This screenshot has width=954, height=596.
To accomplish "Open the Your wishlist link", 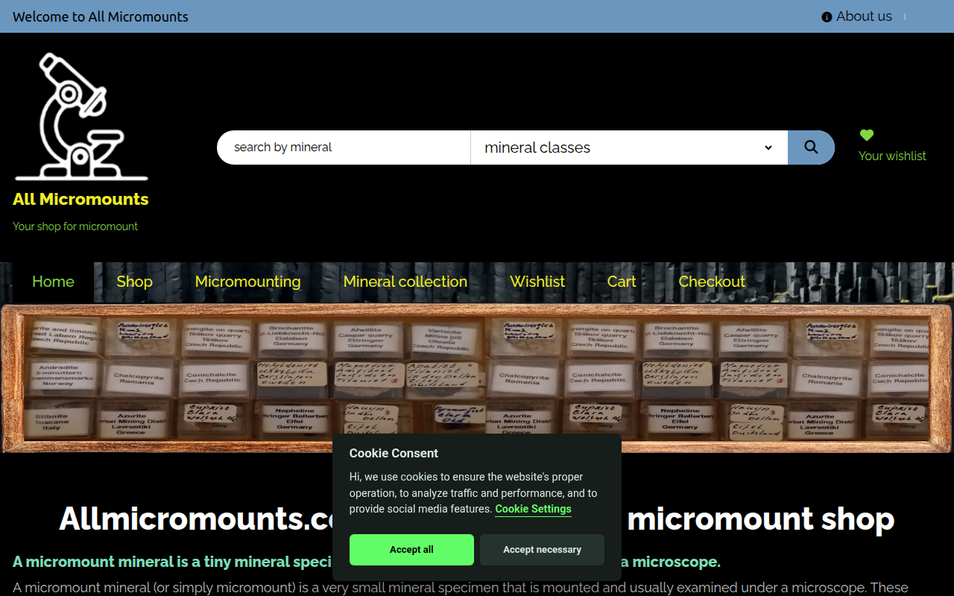I will pyautogui.click(x=892, y=156).
